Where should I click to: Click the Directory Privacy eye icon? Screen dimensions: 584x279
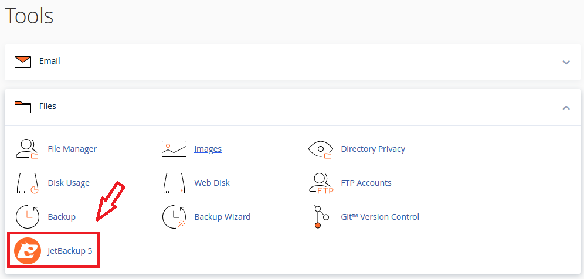click(x=320, y=149)
